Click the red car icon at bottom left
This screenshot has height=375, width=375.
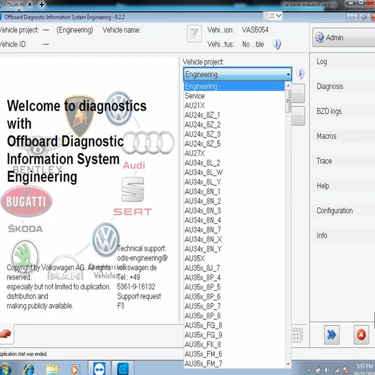tap(5, 334)
